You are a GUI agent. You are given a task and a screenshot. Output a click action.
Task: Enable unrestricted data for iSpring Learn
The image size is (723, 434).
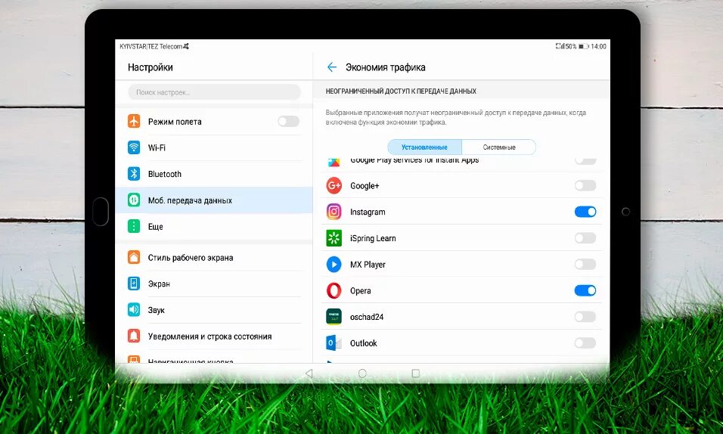coord(585,238)
